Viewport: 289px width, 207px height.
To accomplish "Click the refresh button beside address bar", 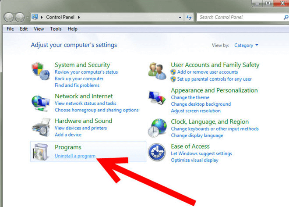I will [189, 18].
